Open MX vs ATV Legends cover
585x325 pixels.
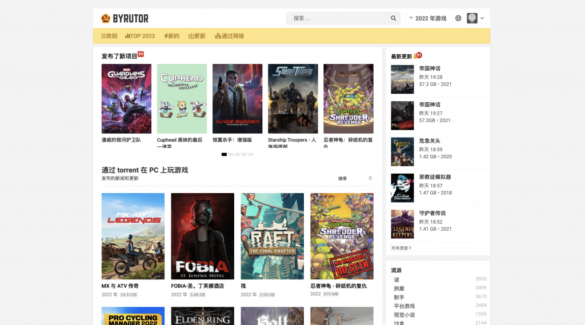[x=133, y=236]
